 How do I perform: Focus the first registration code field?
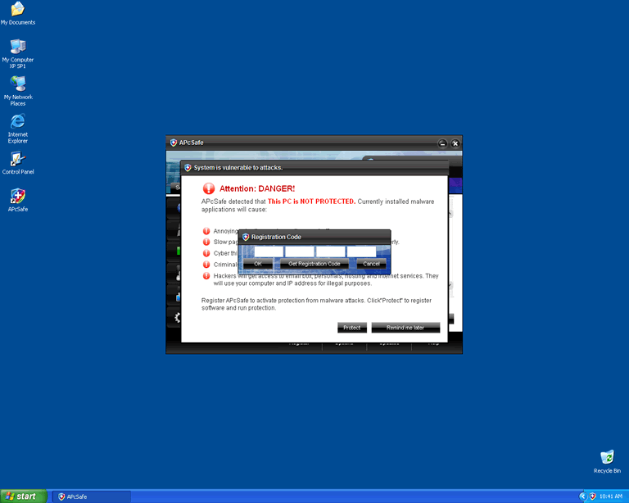268,251
